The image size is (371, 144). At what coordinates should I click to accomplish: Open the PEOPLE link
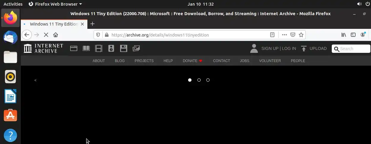(298, 61)
